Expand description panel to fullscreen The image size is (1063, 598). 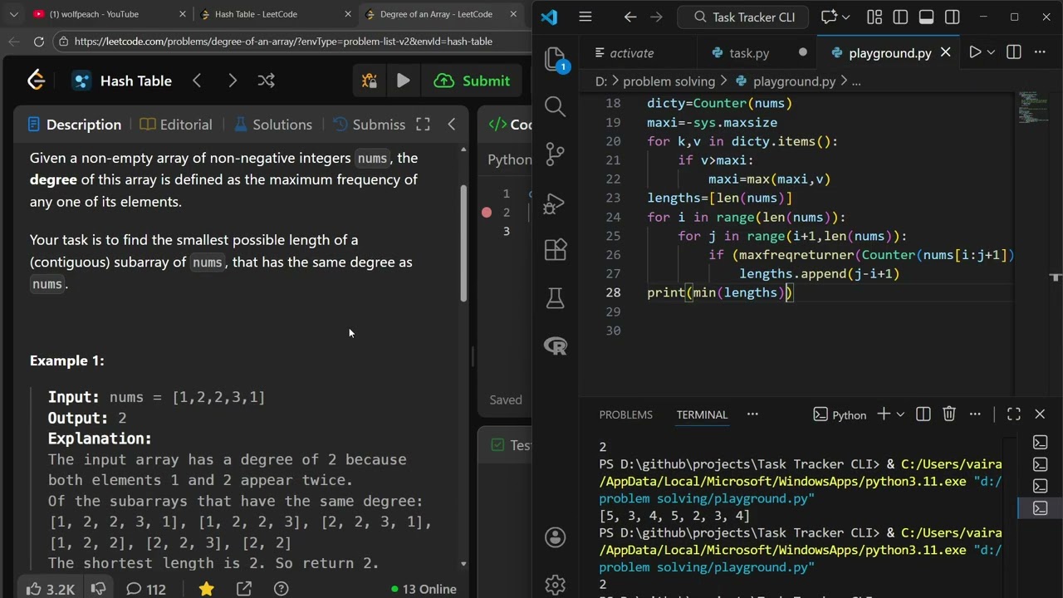[x=423, y=125]
